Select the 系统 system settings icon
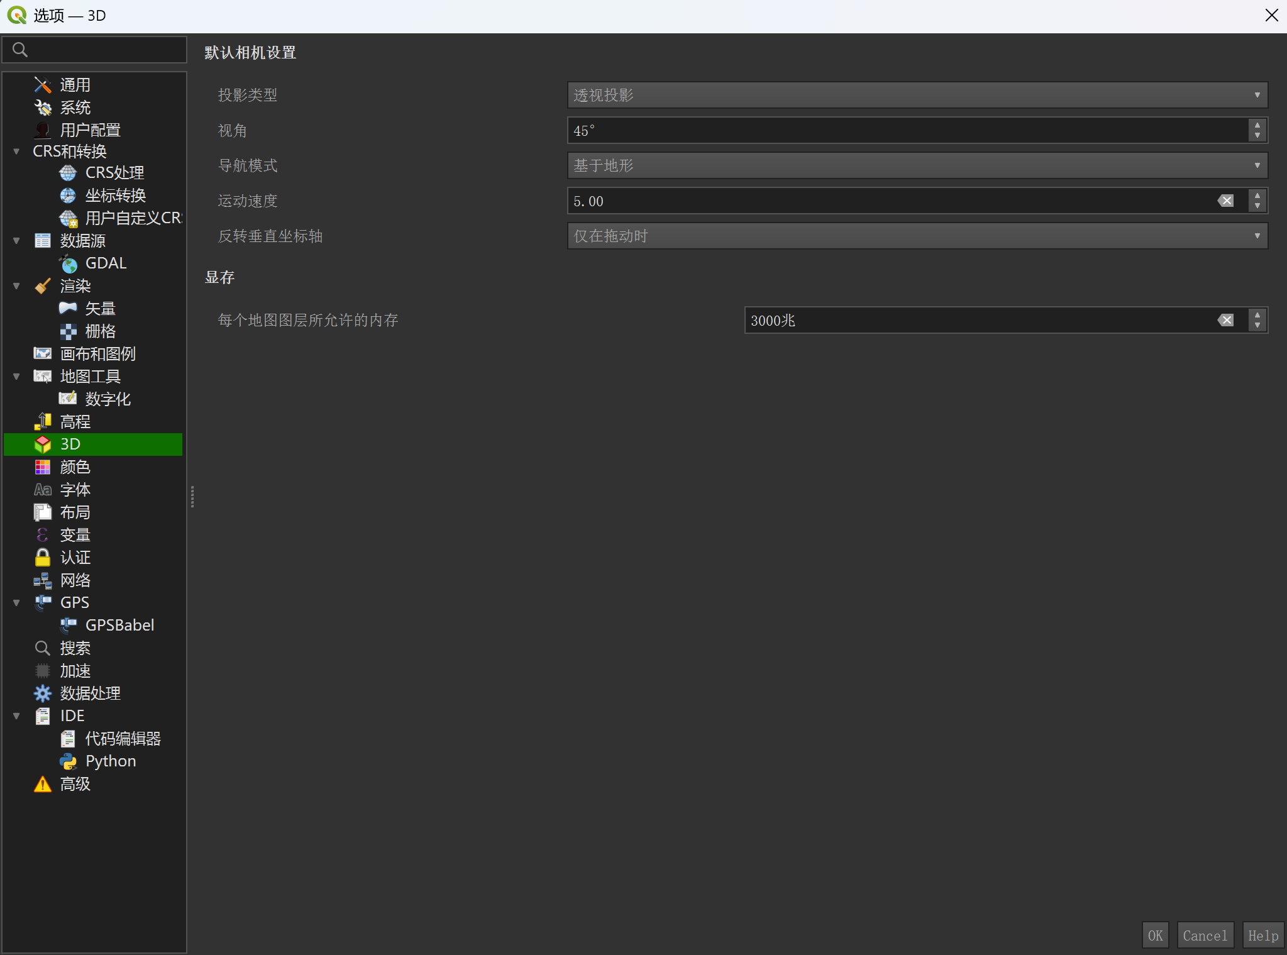Viewport: 1287px width, 955px height. (x=43, y=108)
